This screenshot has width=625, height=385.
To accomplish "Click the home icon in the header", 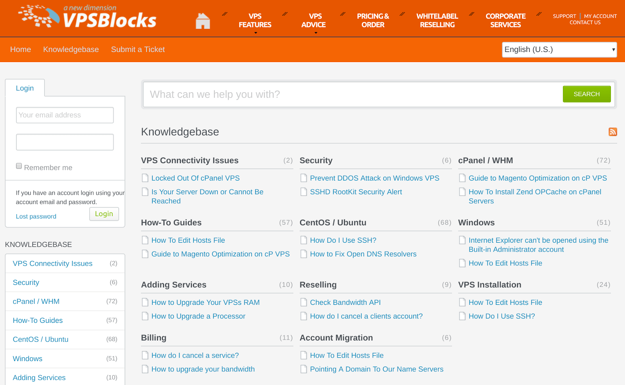I will click(x=203, y=21).
